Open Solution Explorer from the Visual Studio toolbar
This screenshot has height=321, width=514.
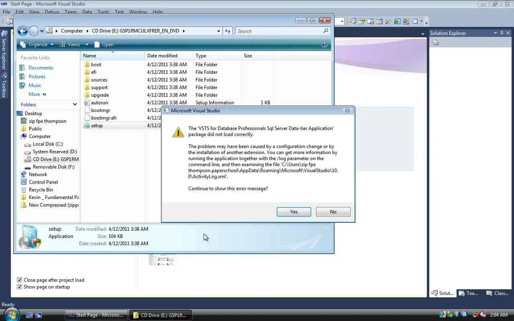pos(353,21)
